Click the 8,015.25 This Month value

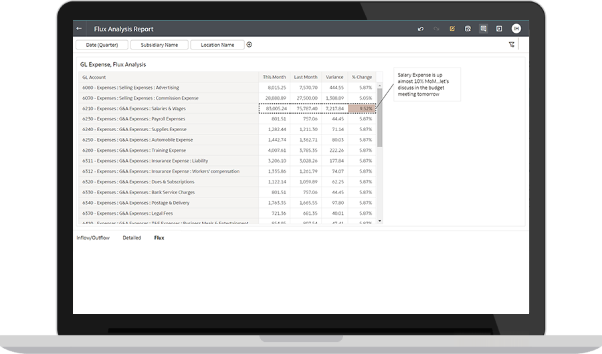277,88
